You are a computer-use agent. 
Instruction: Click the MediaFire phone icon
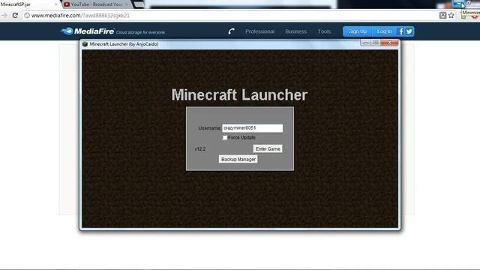232,31
